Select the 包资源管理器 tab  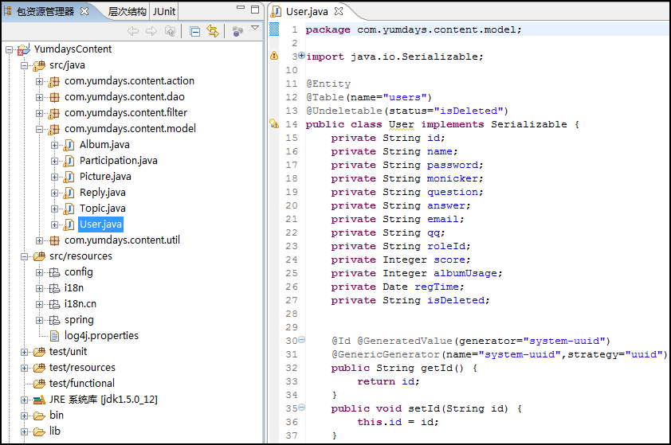(x=45, y=11)
